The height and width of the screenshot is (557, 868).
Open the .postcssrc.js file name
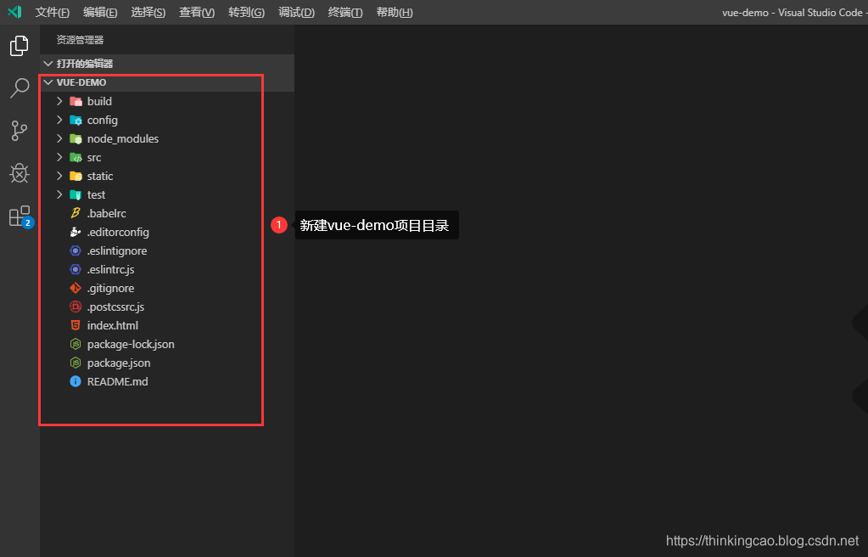(x=115, y=307)
